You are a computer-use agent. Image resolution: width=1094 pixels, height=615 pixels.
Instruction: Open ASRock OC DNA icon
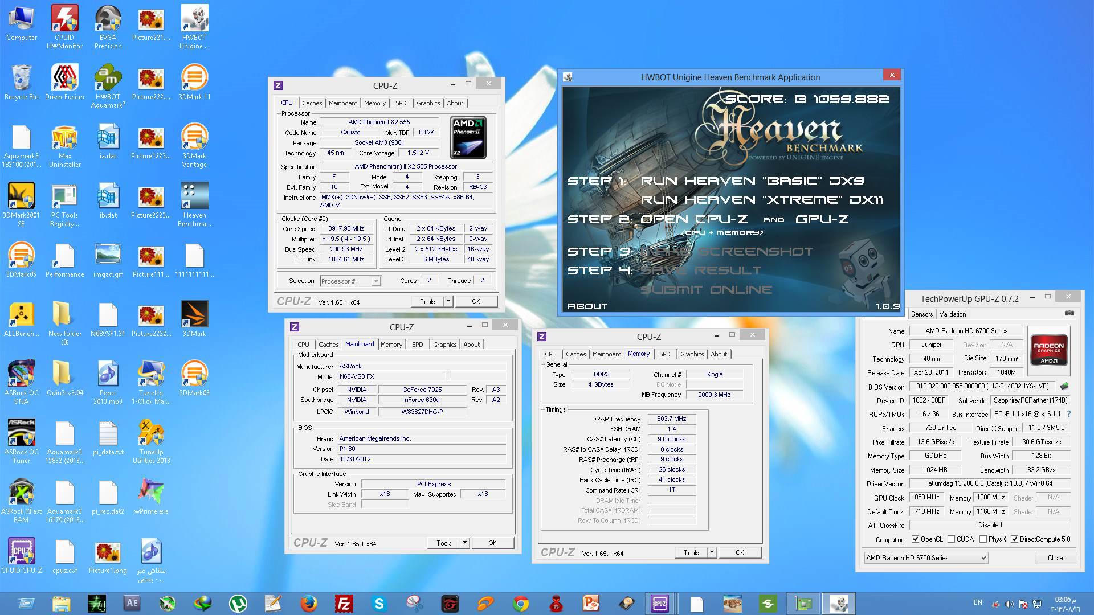(x=21, y=382)
